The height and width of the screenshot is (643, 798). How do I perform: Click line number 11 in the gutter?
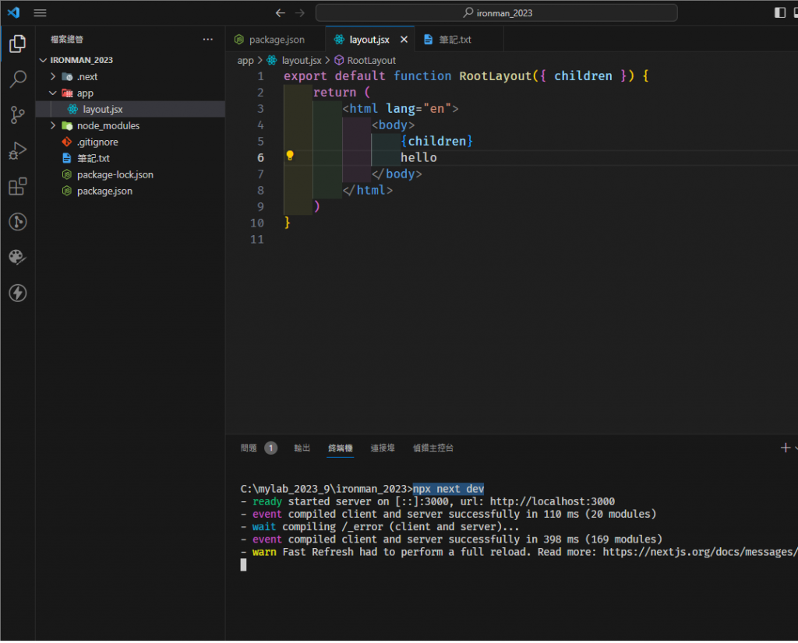coord(257,240)
